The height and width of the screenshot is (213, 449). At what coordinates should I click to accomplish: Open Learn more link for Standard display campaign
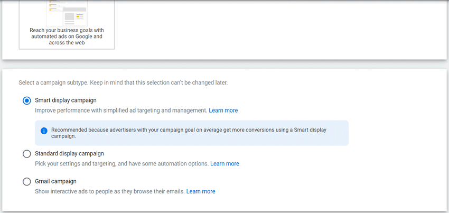point(224,164)
